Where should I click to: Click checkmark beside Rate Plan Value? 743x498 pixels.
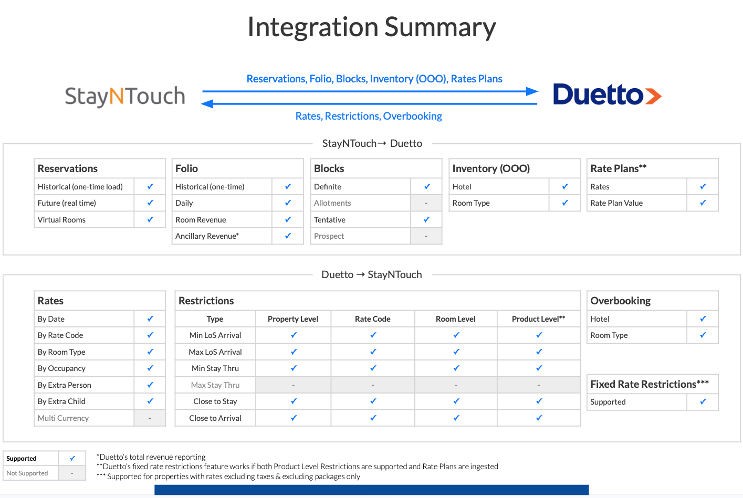click(703, 203)
